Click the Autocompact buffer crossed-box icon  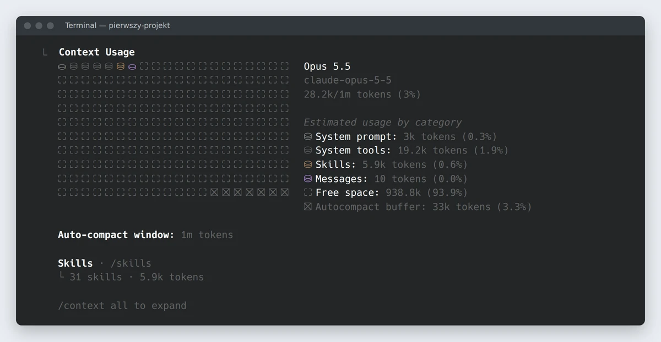click(308, 207)
